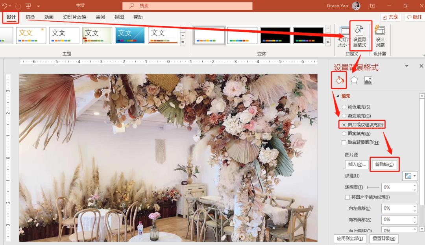Click the Clipboard (剪贴板) button
Viewport: 425px width, 245px height.
click(x=384, y=165)
